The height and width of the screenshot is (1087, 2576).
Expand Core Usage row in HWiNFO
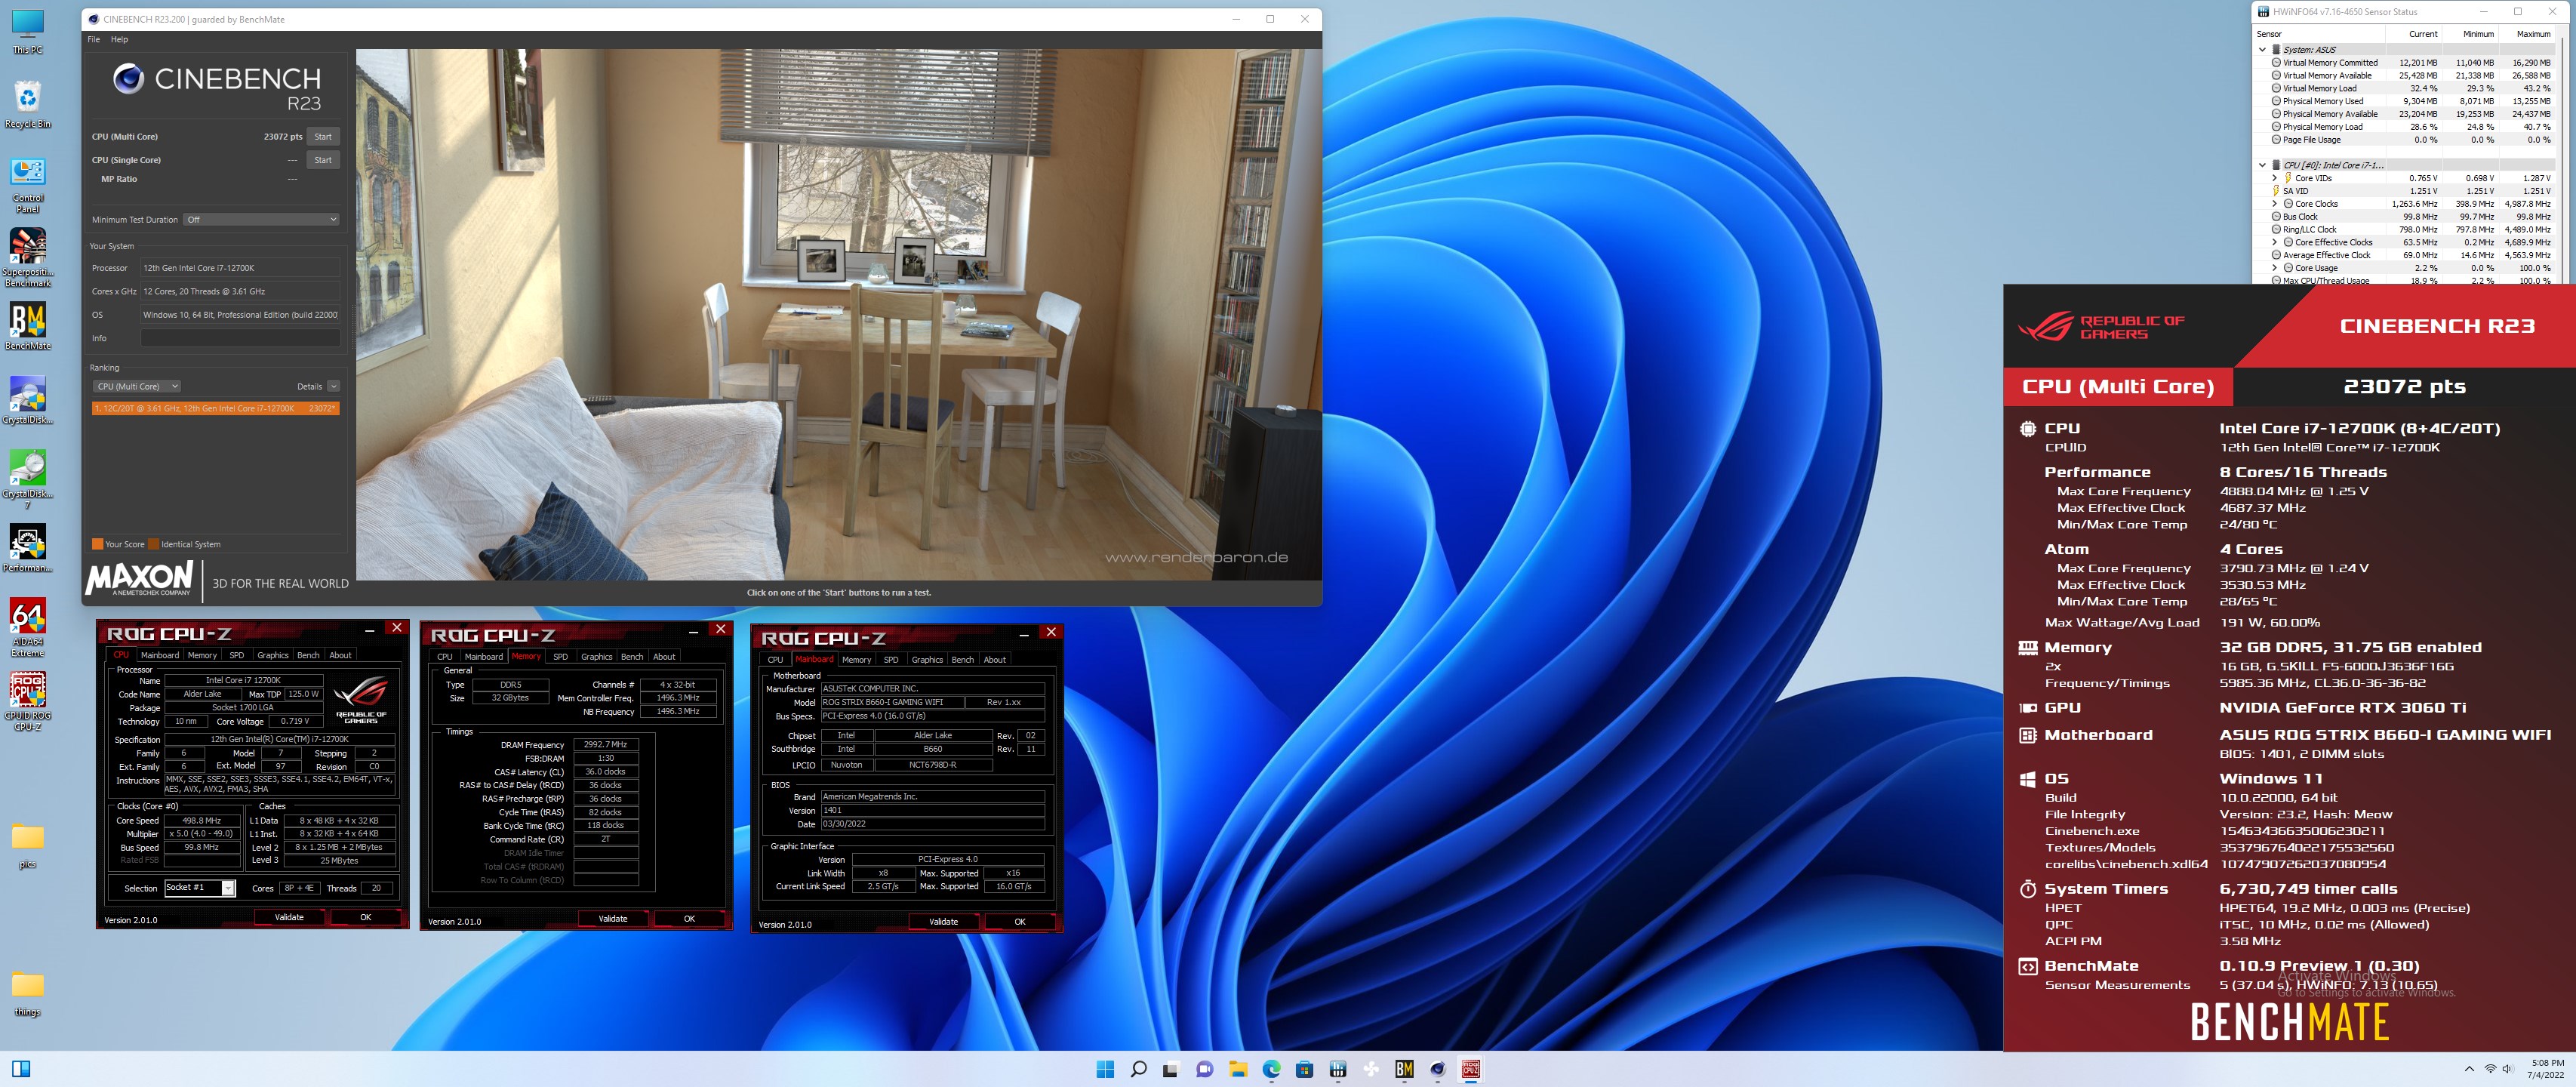point(2275,269)
